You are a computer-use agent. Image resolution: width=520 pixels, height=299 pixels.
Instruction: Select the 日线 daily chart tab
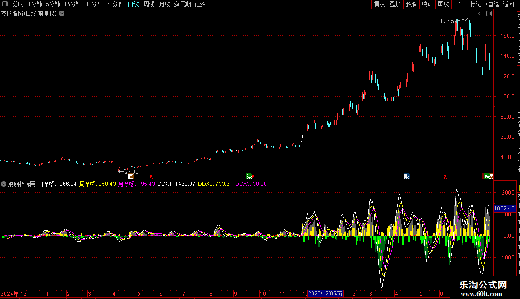coord(133,4)
